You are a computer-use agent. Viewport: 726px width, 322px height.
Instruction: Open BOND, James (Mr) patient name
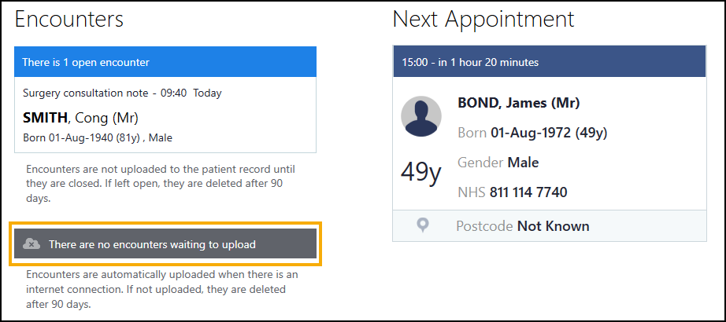click(518, 103)
